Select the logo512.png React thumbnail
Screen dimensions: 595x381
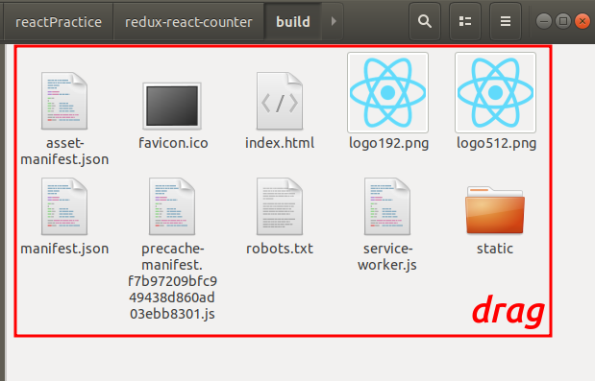[x=495, y=92]
